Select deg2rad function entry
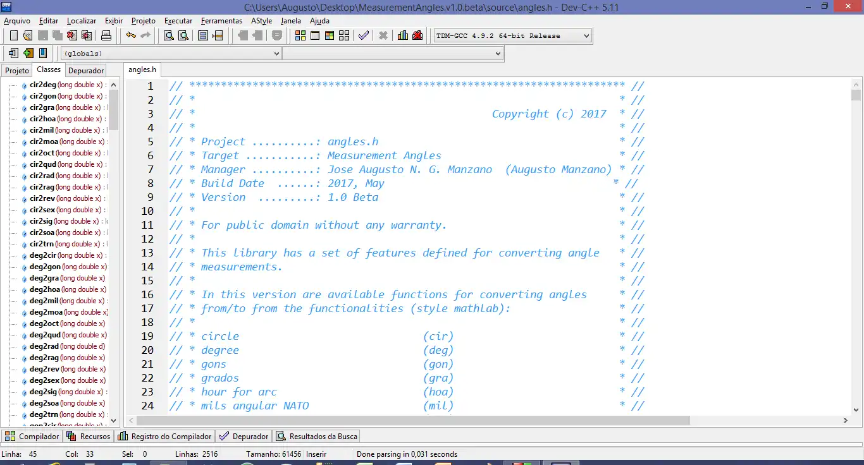The height and width of the screenshot is (465, 864). pos(64,346)
